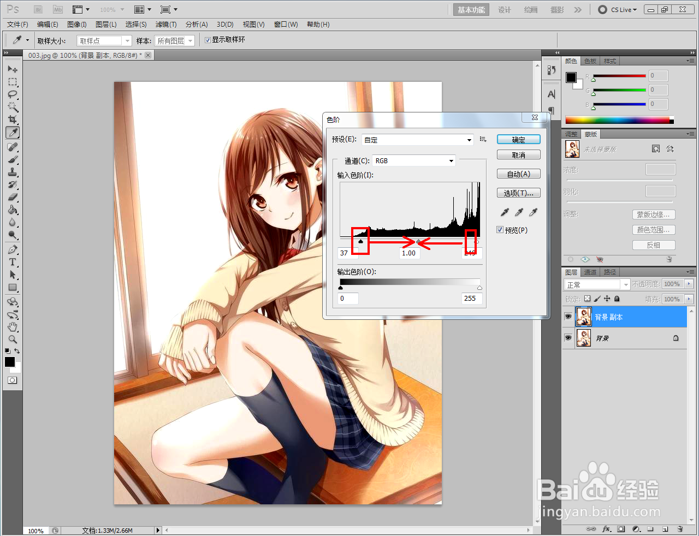This screenshot has height=536, width=699.
Task: Open the Sample (样本) all-layers dropdown
Action: [175, 41]
